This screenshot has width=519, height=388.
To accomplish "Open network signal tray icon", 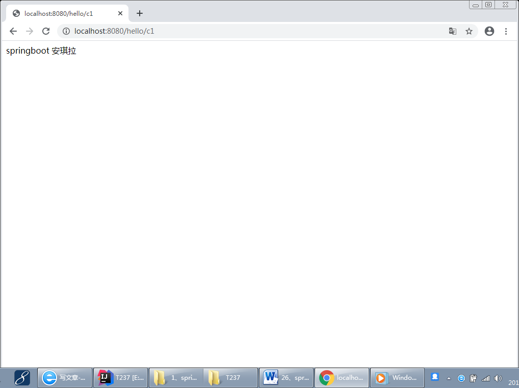I will (x=485, y=378).
